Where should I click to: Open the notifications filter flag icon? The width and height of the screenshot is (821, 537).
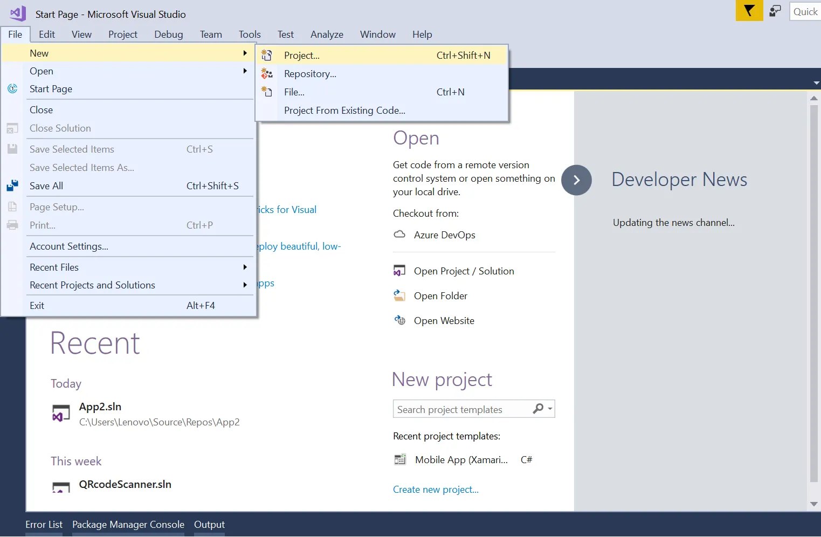pos(749,11)
